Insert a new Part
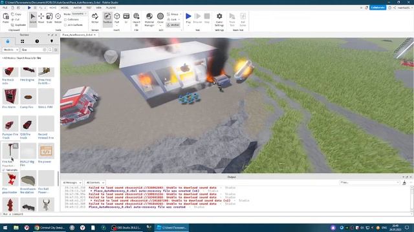The height and width of the screenshot is (232, 414). pyautogui.click(x=117, y=19)
